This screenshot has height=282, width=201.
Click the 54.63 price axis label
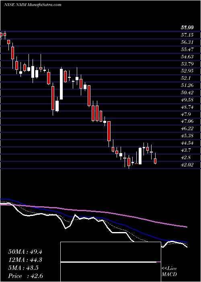(187, 57)
